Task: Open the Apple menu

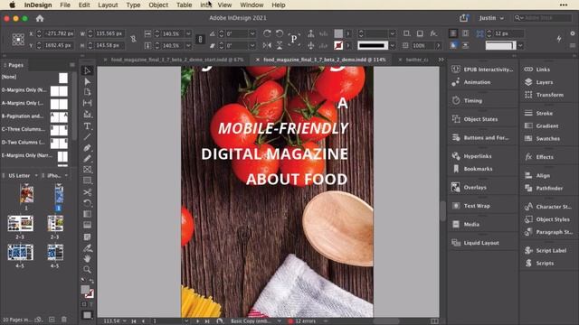Action: [x=12, y=5]
